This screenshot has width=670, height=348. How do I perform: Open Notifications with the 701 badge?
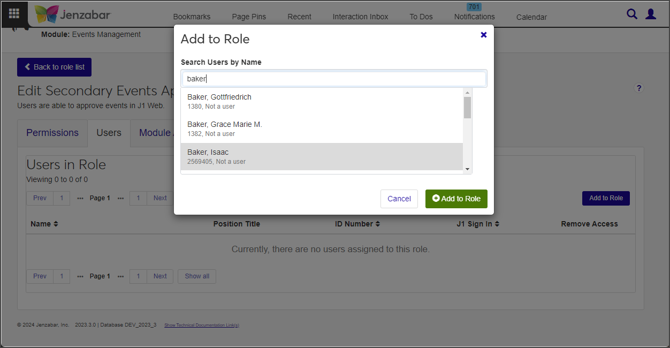coord(474,17)
